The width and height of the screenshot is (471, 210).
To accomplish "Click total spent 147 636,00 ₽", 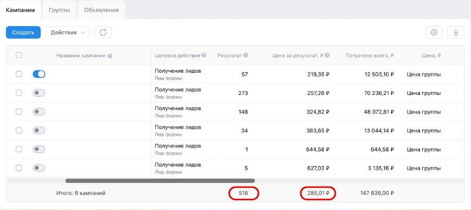I will (377, 193).
